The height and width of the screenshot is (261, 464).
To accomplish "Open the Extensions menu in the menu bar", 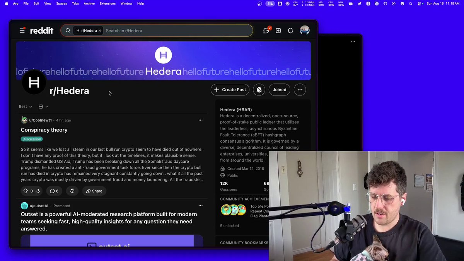I will click(107, 3).
